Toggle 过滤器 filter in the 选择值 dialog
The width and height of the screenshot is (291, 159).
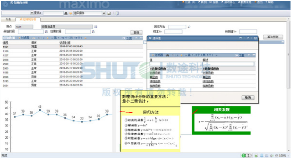coord(157,55)
